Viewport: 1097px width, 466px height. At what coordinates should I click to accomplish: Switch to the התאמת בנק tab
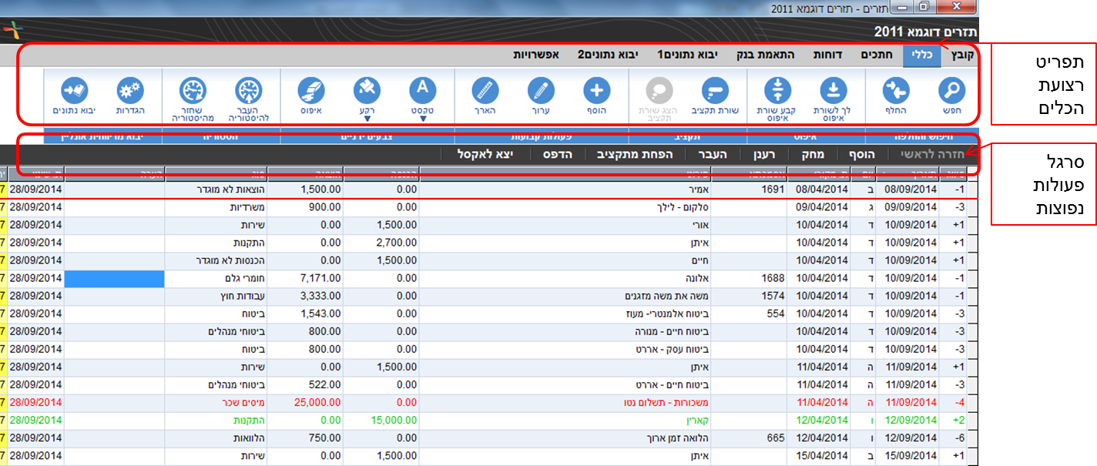(763, 55)
